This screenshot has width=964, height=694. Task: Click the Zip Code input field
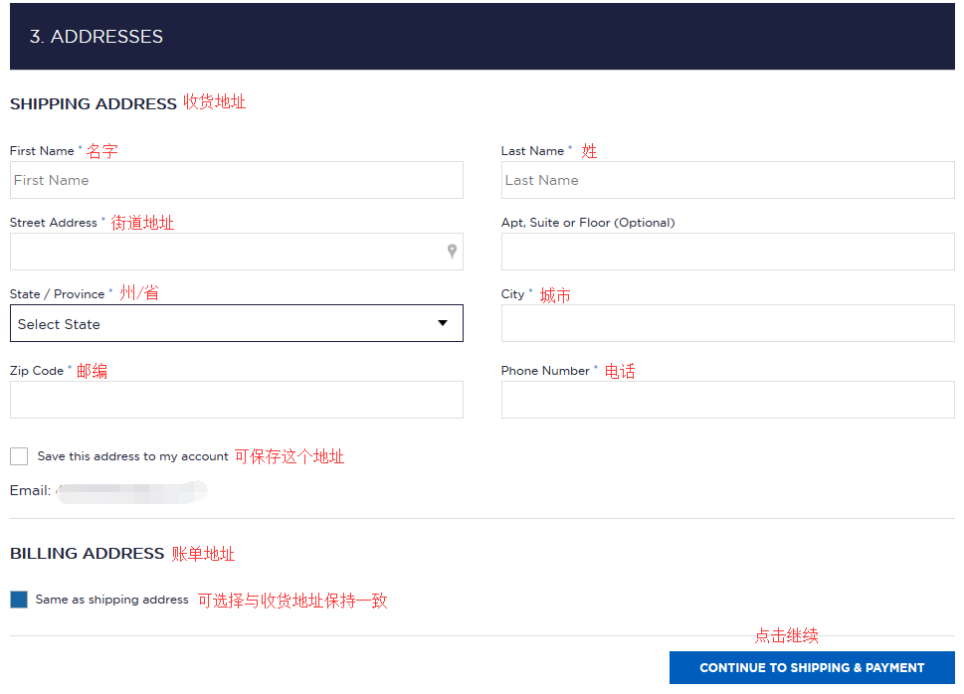[x=236, y=400]
